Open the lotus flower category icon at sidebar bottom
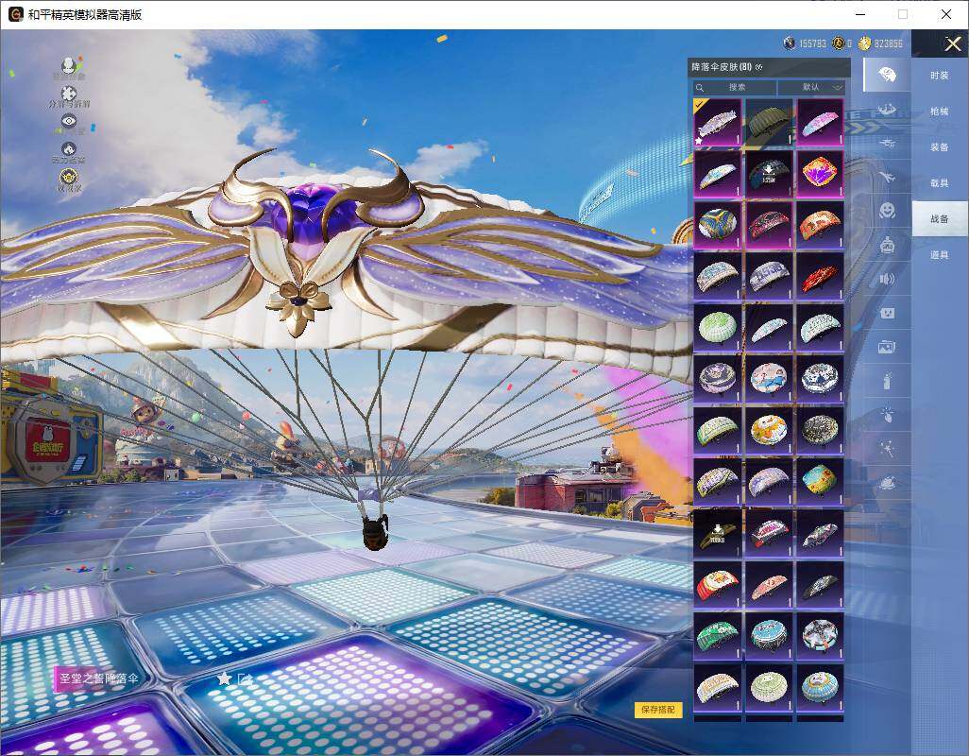The width and height of the screenshot is (969, 756). [888, 482]
